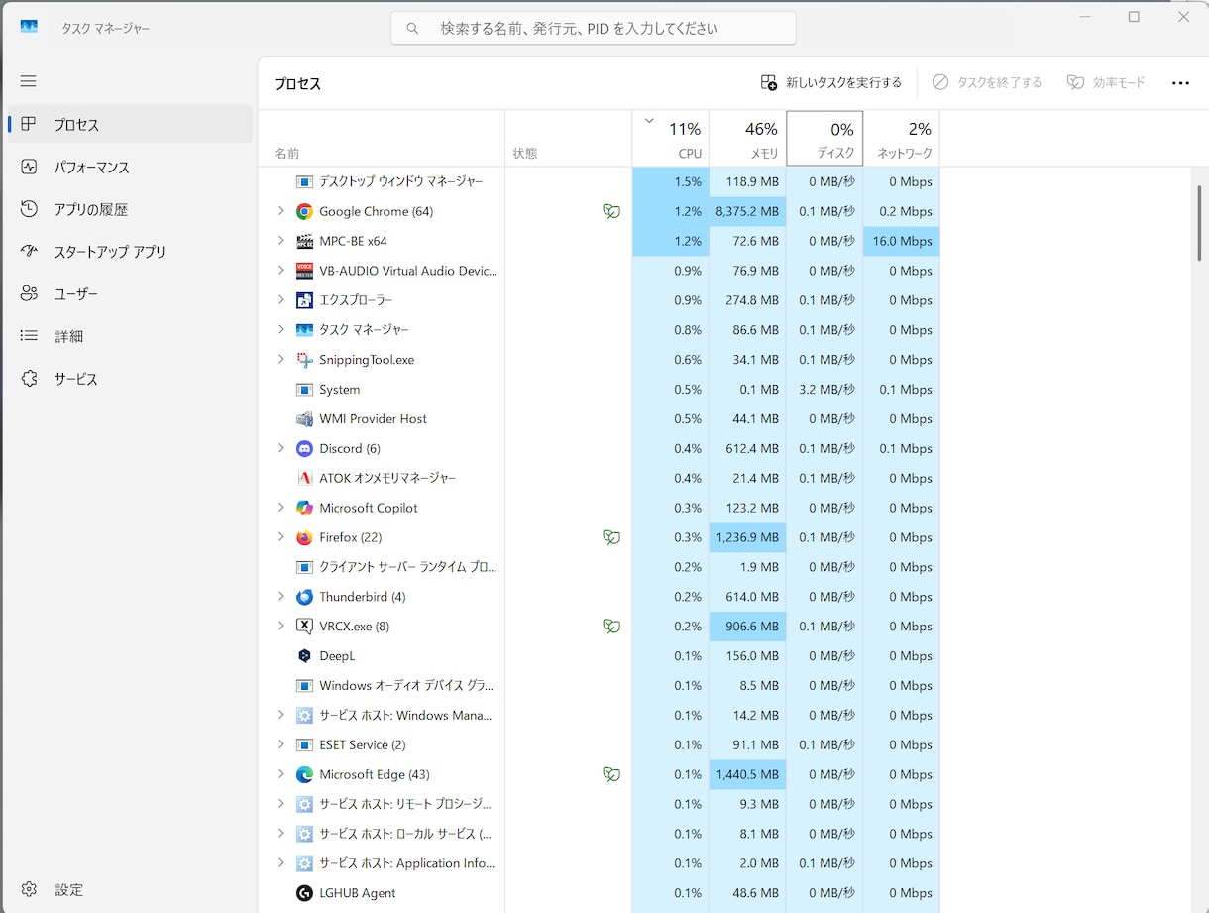Screen dimensions: 1209x913
Task: Go to the スタートアップ アプリ tab
Action: [130, 252]
